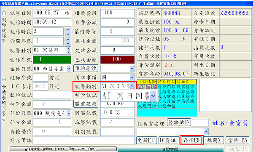Image resolution: width=253 pixels, height=152 pixels.
Task: Select 流感疫苗 in the quick registration grid
Action: pos(167,101)
